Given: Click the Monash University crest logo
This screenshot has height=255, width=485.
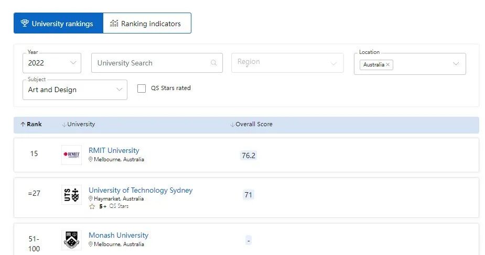Looking at the screenshot, I should [71, 239].
